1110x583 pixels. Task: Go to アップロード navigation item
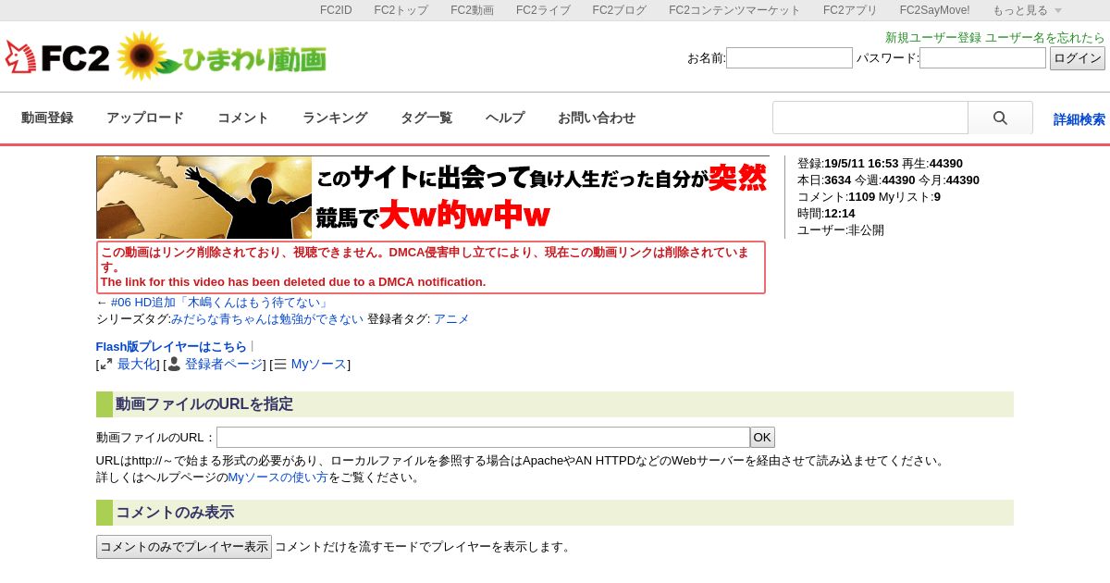pos(145,118)
